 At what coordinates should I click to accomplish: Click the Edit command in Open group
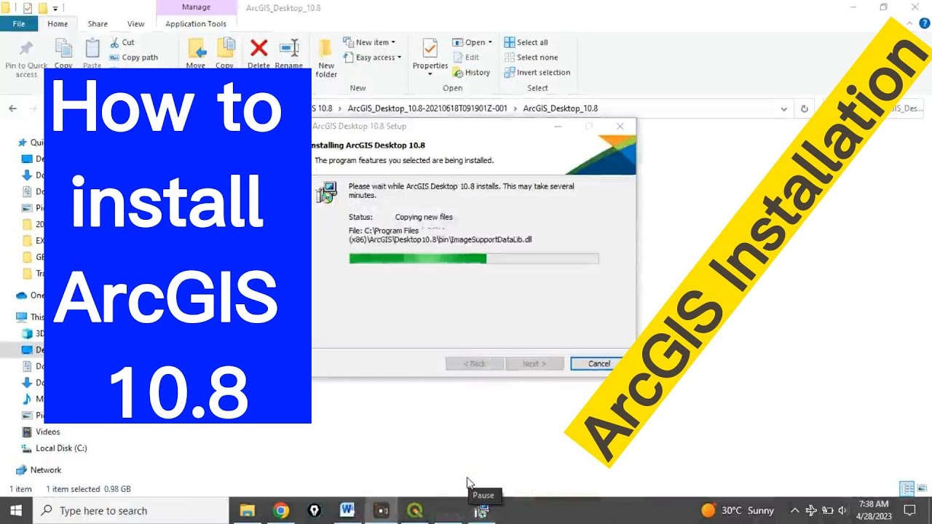point(466,57)
